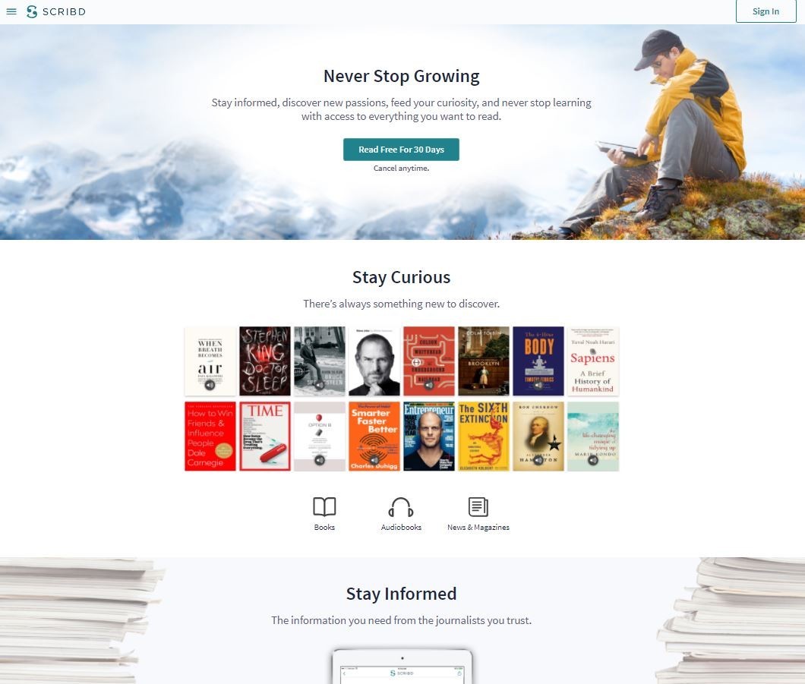Open the hamburger menu icon
805x684 pixels.
click(11, 11)
